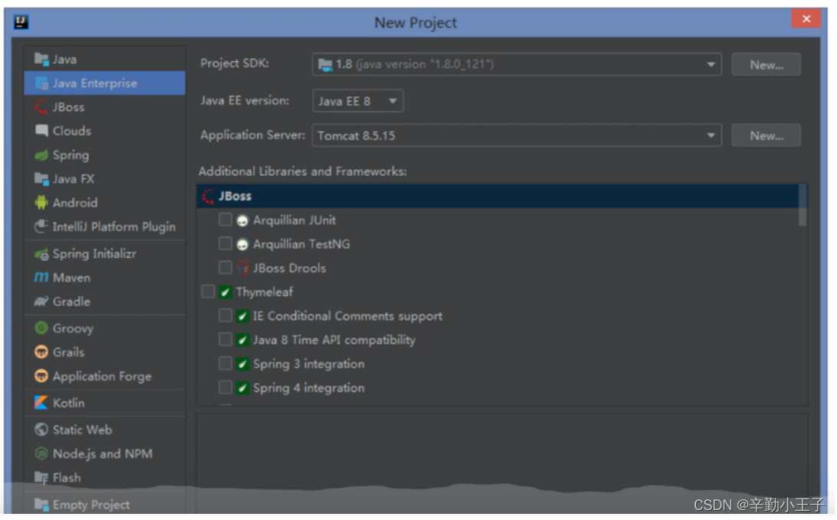837x520 pixels.
Task: Check the Thymeleaf framework checkbox
Action: 208,291
